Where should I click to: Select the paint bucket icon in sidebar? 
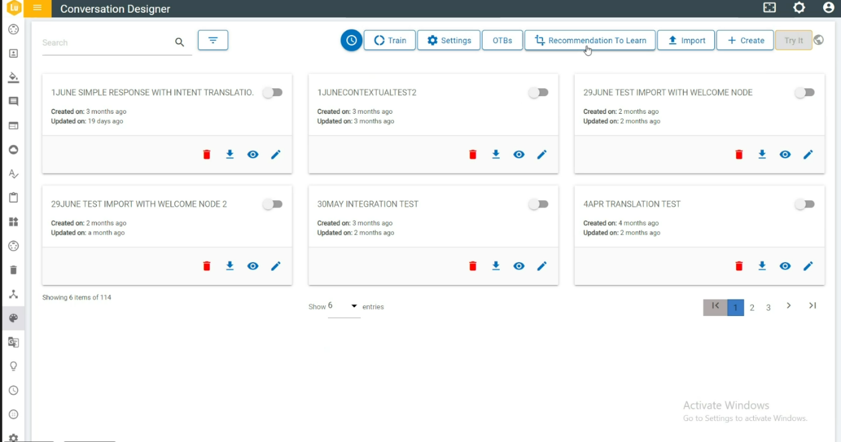pyautogui.click(x=13, y=78)
